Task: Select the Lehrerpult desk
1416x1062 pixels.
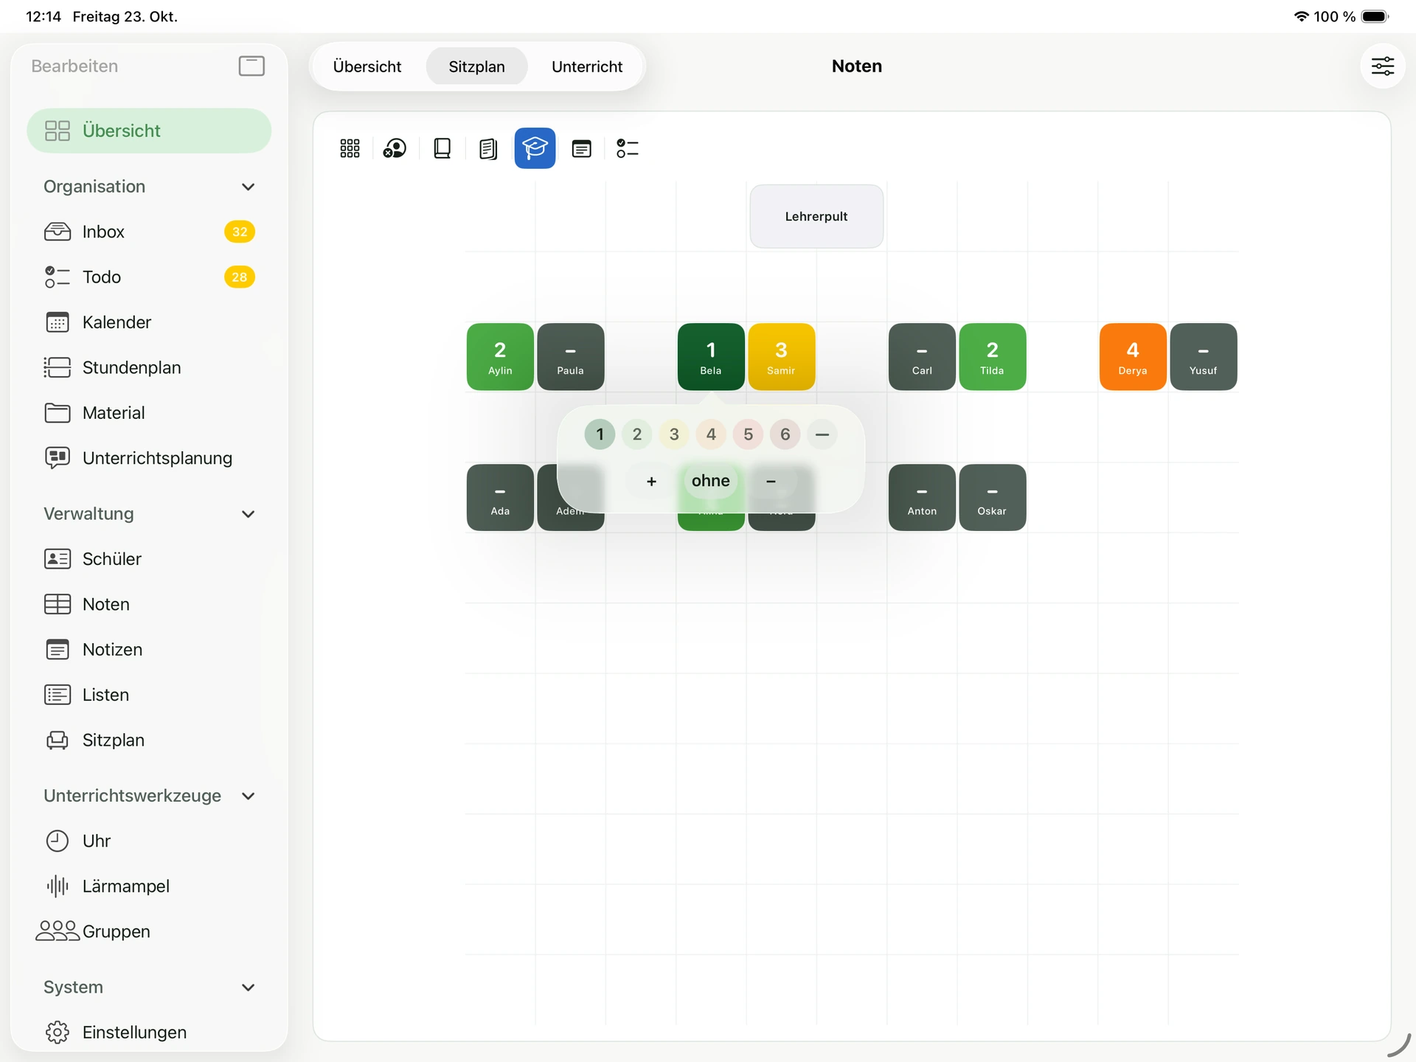Action: 816,217
